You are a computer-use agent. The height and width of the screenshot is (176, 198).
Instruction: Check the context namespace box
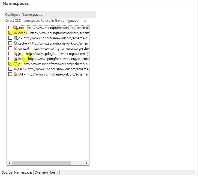10,48
